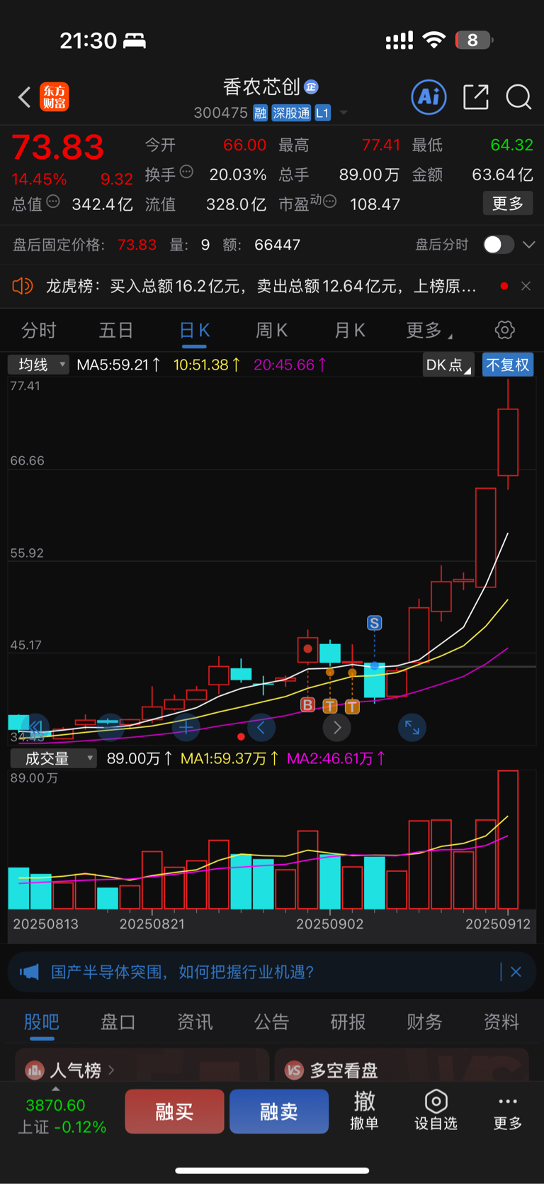Expand the stock code dropdown arrow

pos(344,113)
